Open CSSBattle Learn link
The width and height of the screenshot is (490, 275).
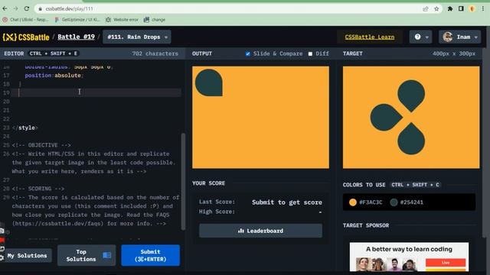coord(369,37)
